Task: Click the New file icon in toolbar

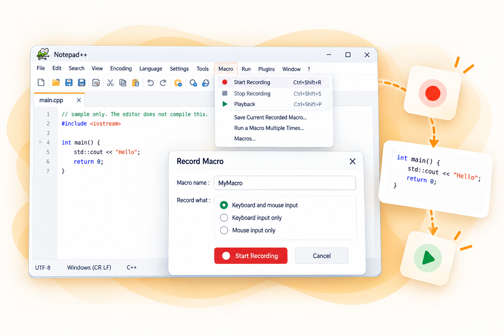Action: click(41, 82)
